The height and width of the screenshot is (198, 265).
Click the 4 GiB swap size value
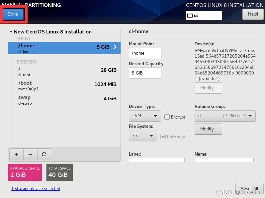(110, 99)
